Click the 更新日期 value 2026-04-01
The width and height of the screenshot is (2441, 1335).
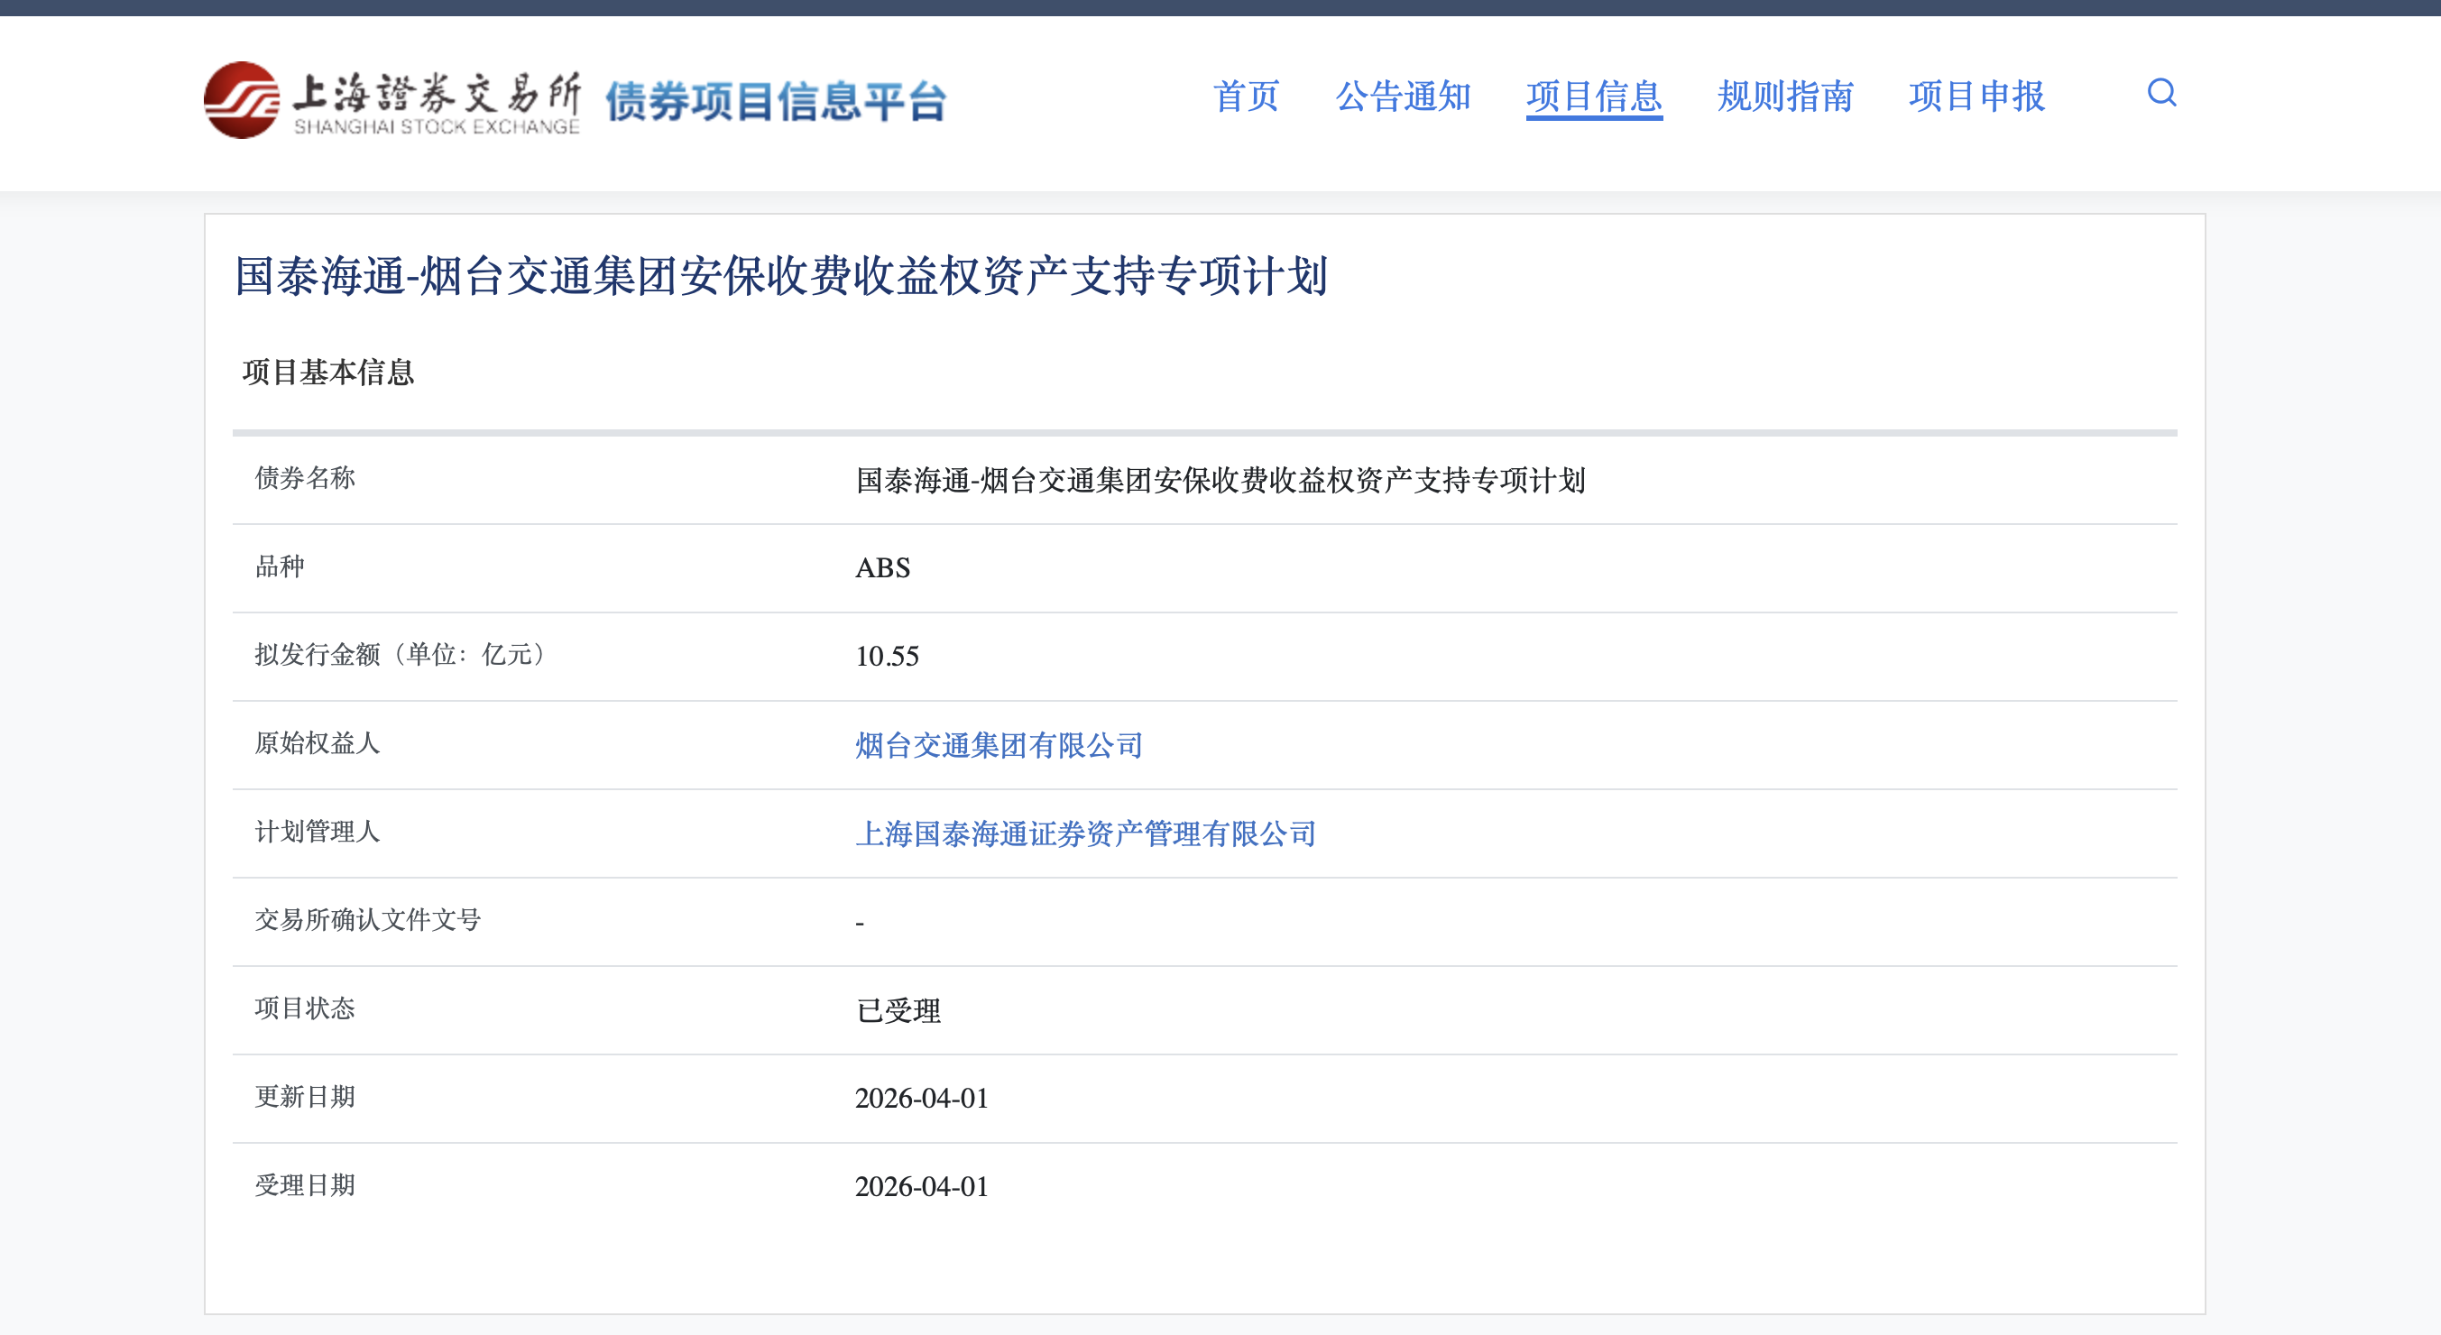(x=921, y=1098)
